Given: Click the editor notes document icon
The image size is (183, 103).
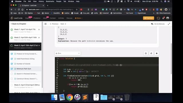Looking at the screenshot, I should tap(146, 53).
